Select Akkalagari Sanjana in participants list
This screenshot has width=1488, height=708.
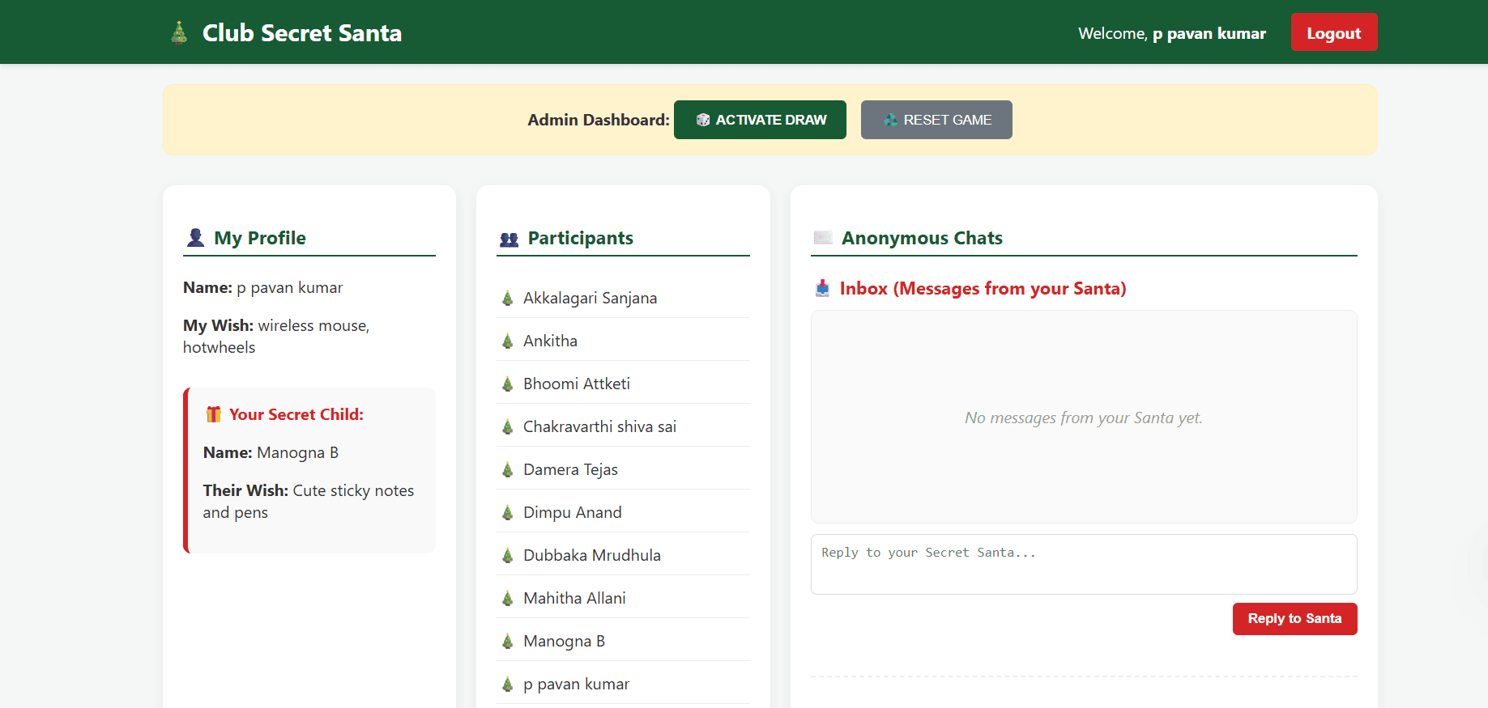click(590, 299)
